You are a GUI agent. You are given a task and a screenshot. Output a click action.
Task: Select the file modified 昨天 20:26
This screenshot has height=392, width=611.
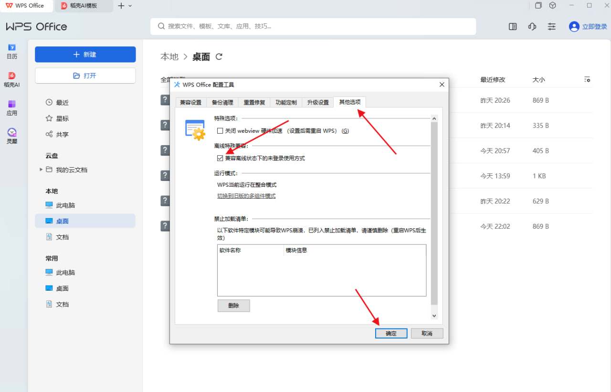[x=377, y=100]
